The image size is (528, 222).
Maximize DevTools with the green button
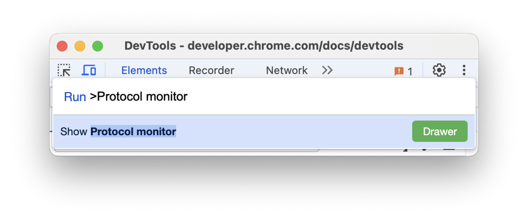pos(97,46)
